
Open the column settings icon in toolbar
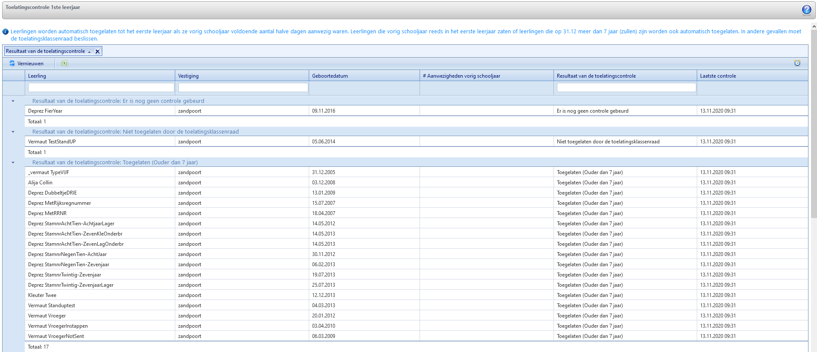tap(797, 63)
